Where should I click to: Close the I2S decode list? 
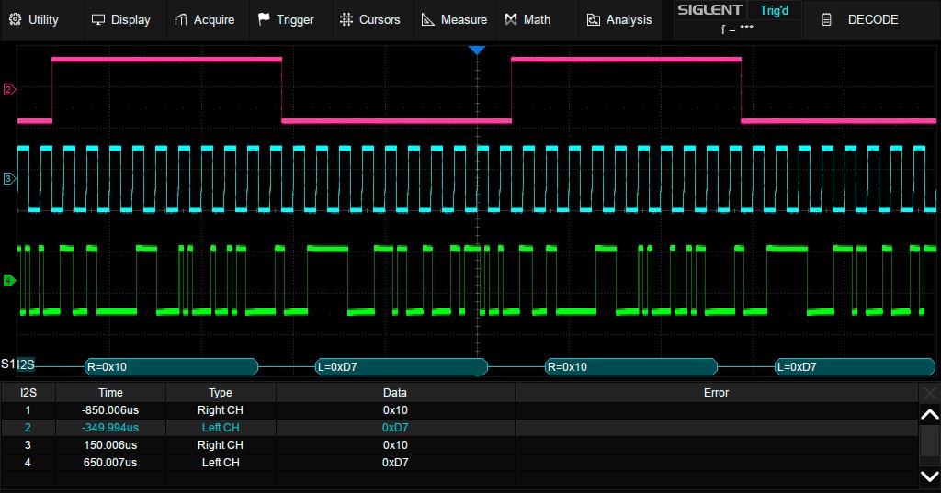click(x=930, y=393)
